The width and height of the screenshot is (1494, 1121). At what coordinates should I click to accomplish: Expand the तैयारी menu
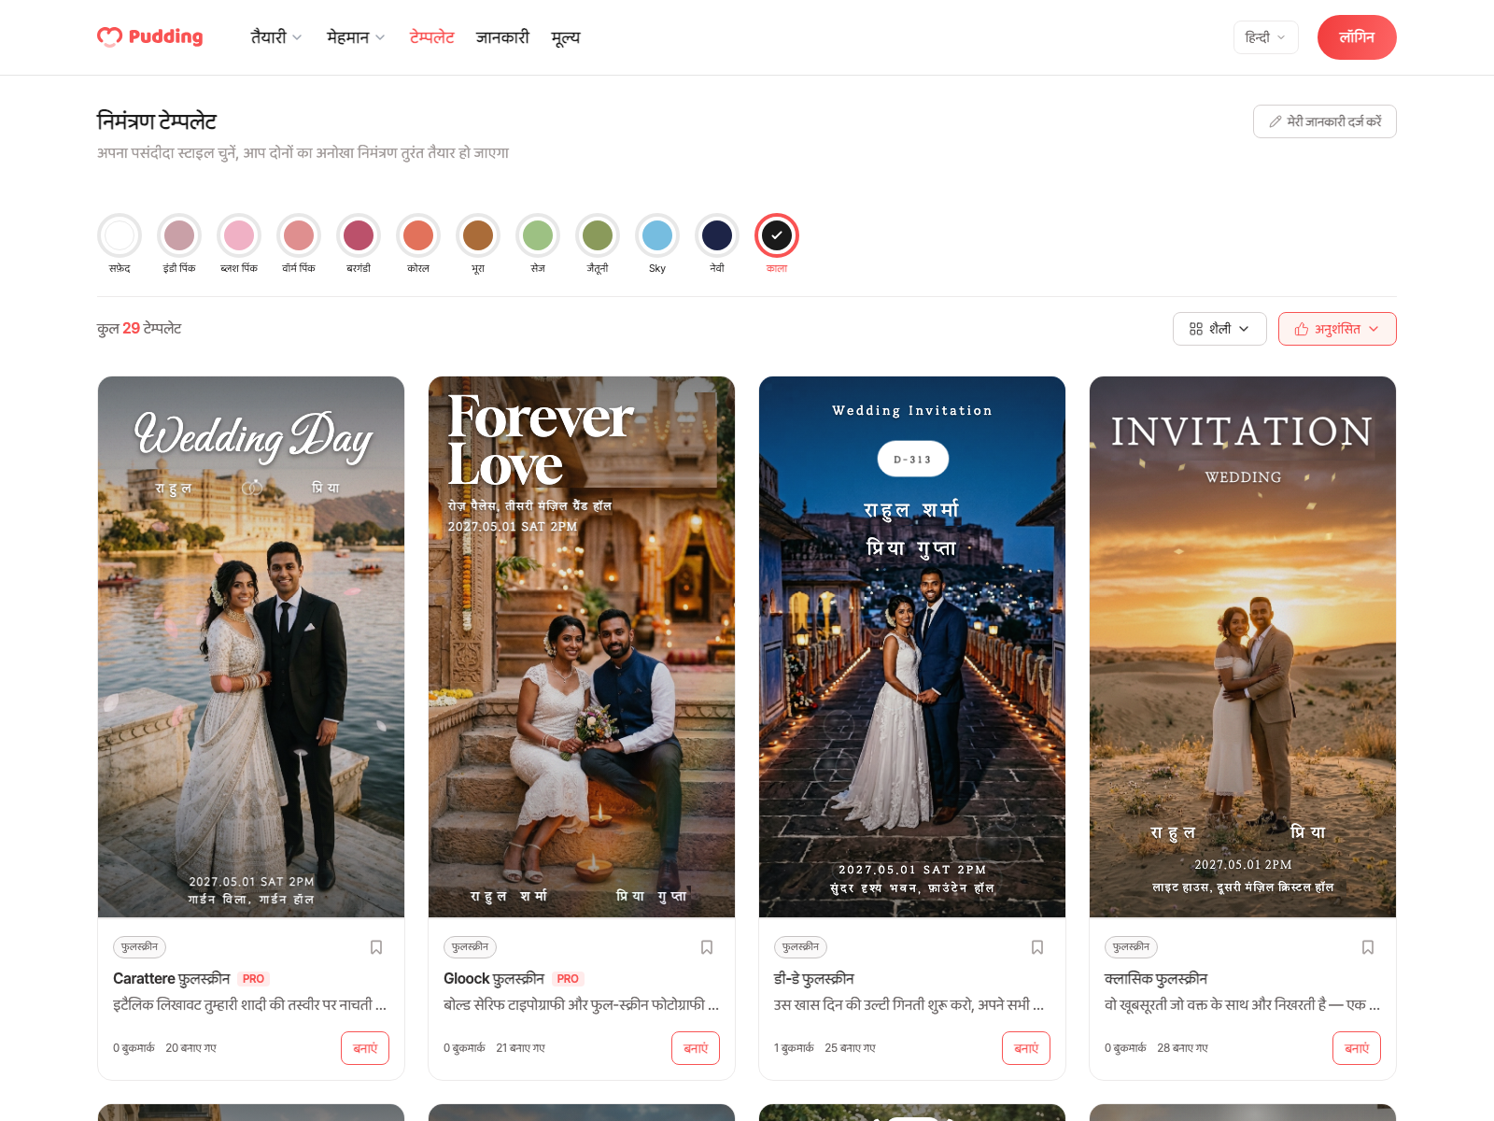(275, 37)
